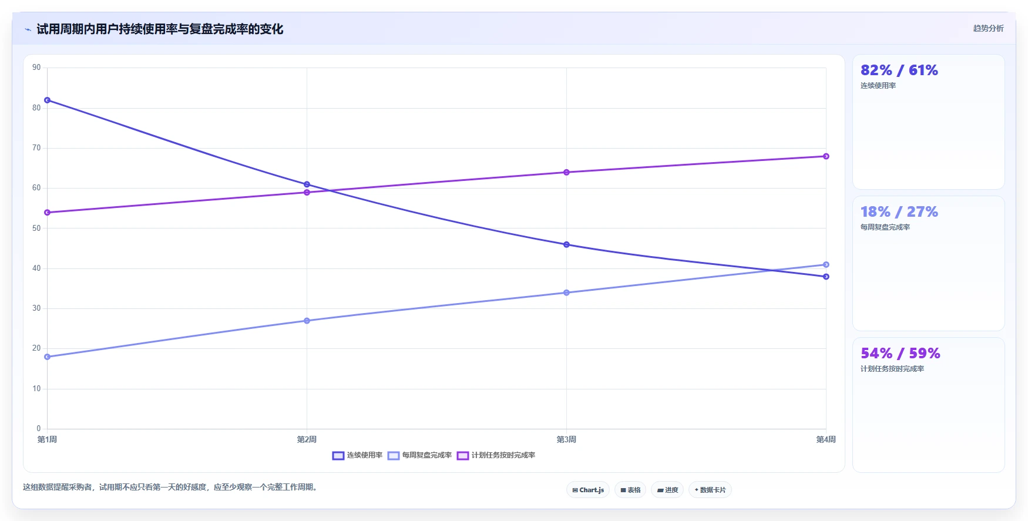Click the 每周复盘完成率 point at 第4周 (41)
The height and width of the screenshot is (521, 1028).
826,264
